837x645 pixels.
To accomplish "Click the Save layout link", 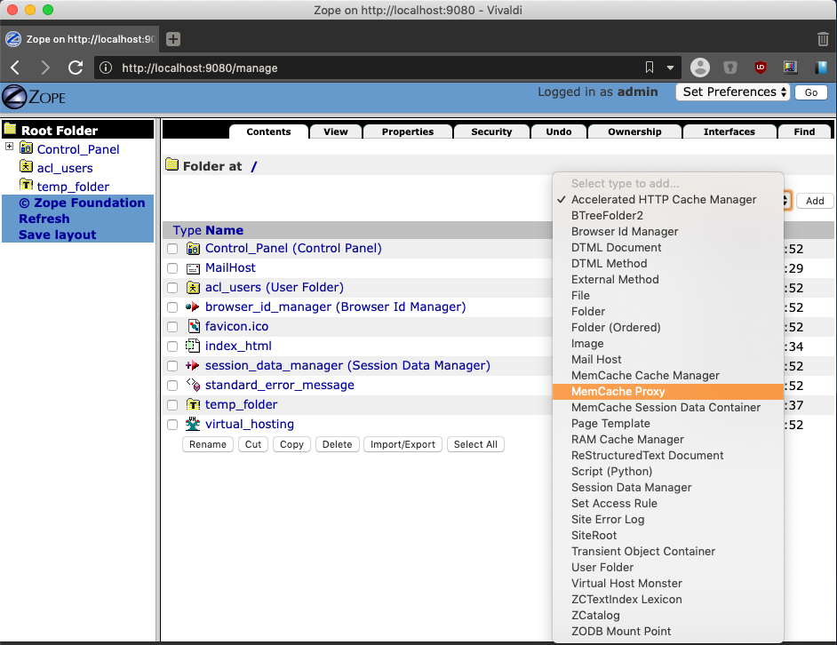I will click(57, 235).
